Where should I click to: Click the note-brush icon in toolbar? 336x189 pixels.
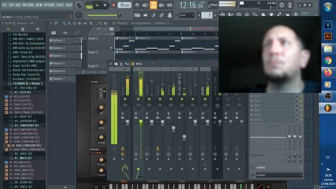(153, 15)
